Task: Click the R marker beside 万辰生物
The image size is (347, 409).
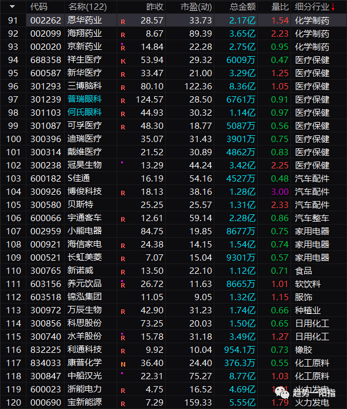Action: click(x=123, y=312)
